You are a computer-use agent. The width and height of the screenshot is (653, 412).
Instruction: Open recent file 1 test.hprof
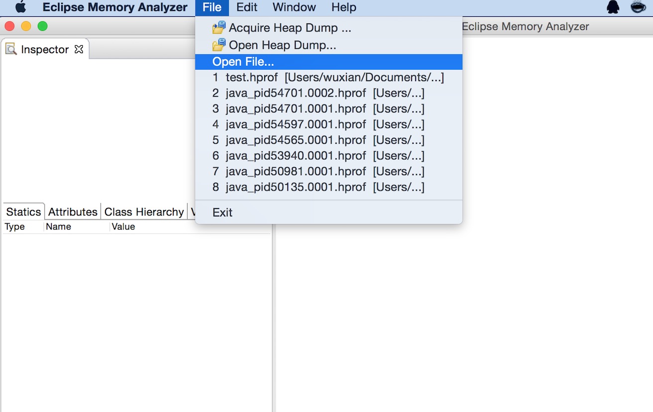(328, 78)
